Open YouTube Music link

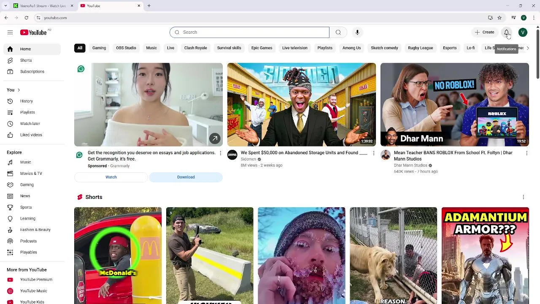(x=32, y=291)
